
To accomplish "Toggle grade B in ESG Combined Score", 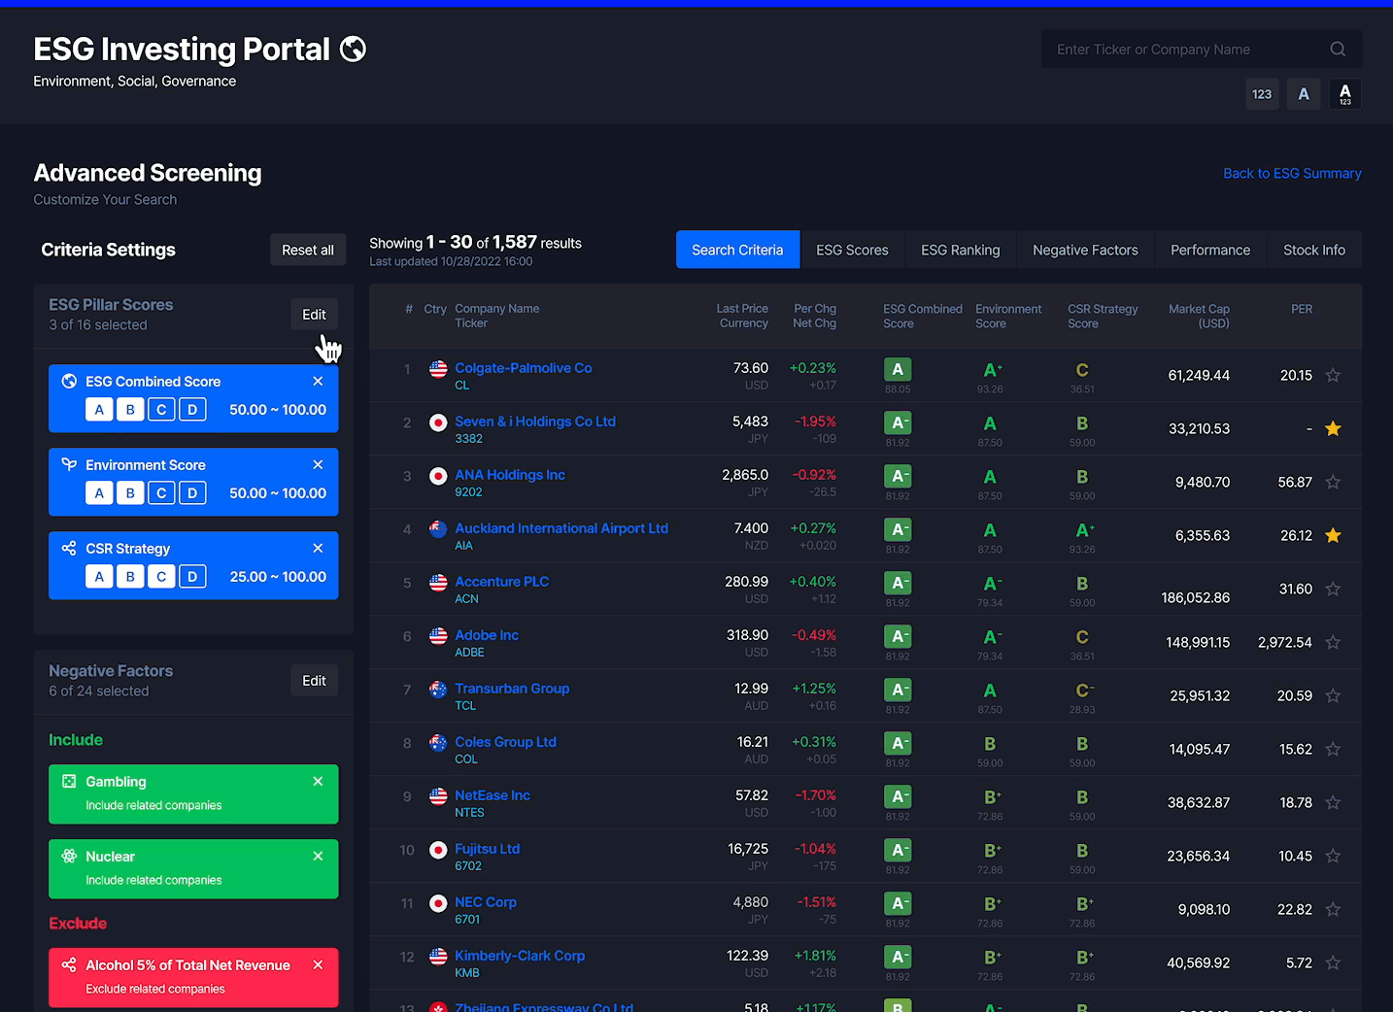I will pos(130,409).
